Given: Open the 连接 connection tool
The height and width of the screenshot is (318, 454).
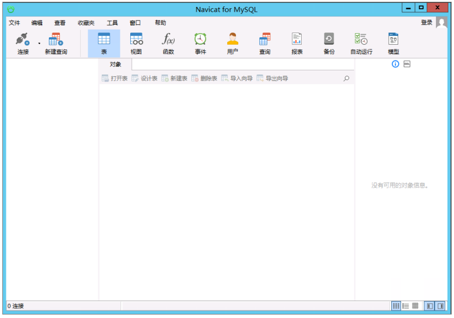Looking at the screenshot, I should click(x=23, y=44).
